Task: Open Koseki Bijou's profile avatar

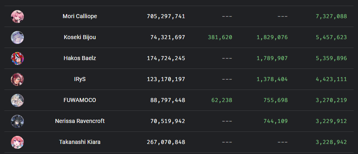Action: point(17,37)
